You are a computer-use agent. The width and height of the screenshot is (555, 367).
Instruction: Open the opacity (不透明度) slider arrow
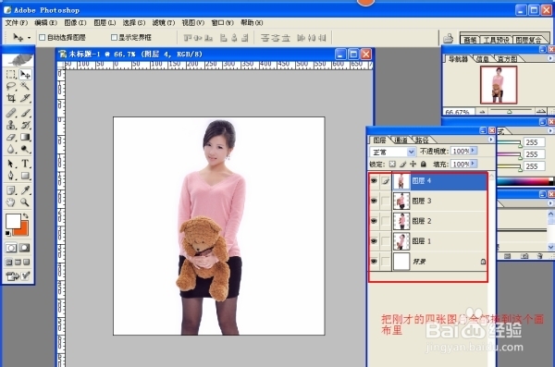coord(474,151)
